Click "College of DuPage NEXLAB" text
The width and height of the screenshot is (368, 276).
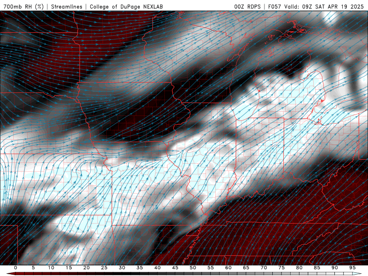(126, 6)
